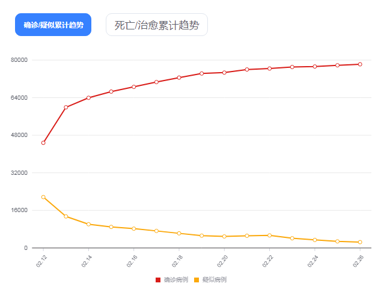The image size is (381, 304).
Task: Select 确诊/疑似累计趋势 tab
Action: [53, 25]
